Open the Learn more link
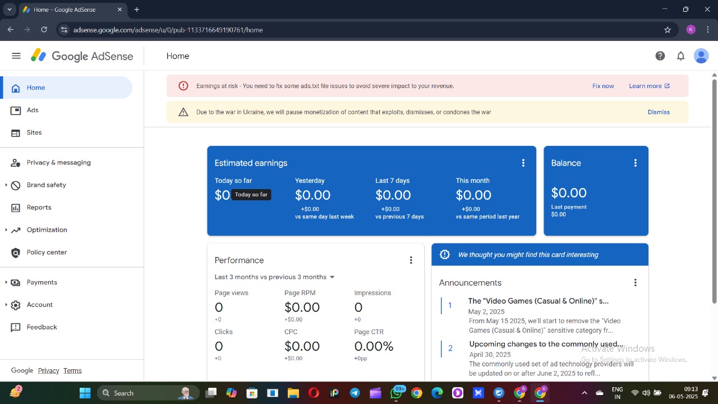Screen dimensions: 718x404 [650, 86]
